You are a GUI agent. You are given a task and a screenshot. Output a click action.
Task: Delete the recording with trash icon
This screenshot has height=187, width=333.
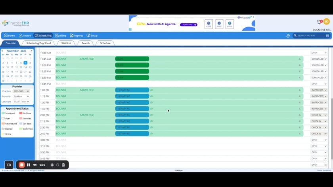(63, 165)
